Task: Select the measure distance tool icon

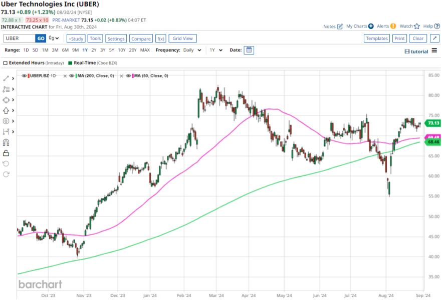Action: pyautogui.click(x=6, y=131)
